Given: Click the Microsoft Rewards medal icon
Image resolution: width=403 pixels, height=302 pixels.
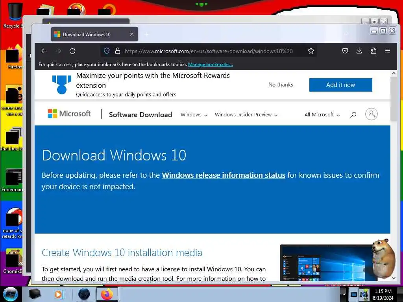Looking at the screenshot, I should tap(62, 85).
